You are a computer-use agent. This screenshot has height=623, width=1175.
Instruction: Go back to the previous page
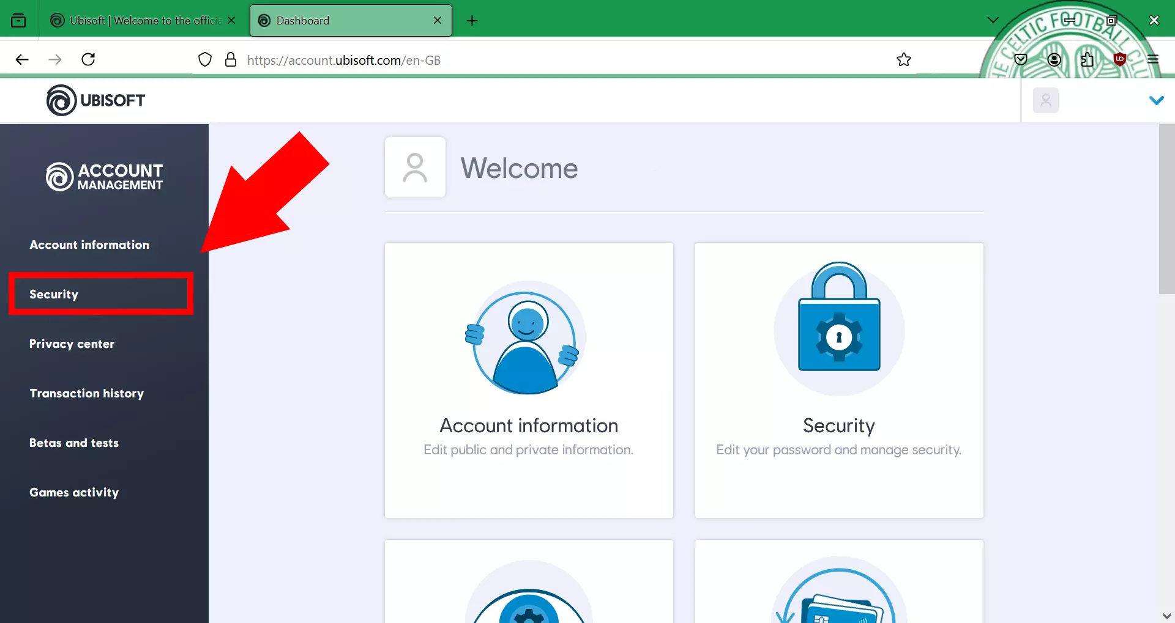click(x=22, y=59)
